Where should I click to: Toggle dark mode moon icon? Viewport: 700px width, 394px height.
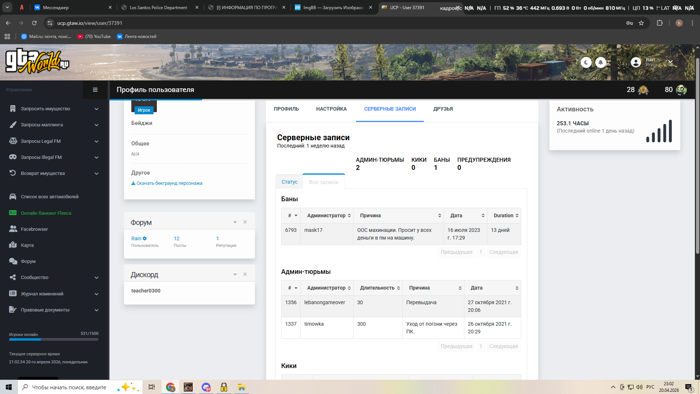coord(586,62)
